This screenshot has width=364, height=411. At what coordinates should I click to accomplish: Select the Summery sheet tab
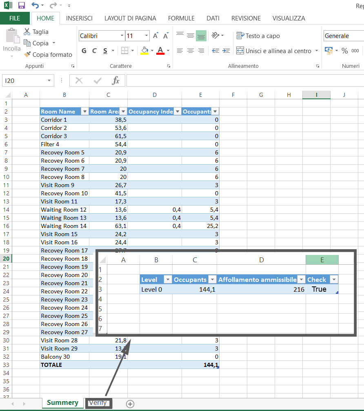[x=62, y=402]
